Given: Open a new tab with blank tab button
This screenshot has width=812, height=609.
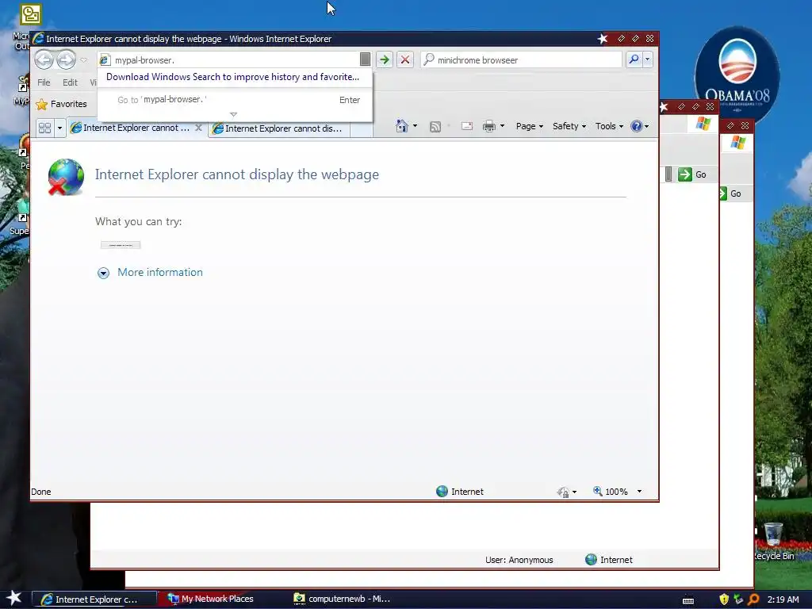Looking at the screenshot, I should click(x=362, y=129).
